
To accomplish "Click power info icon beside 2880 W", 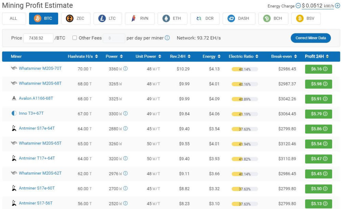I will tap(126, 128).
